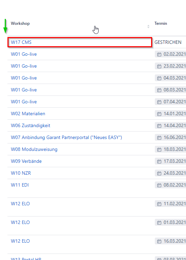The height and width of the screenshot is (260, 186).
Task: Click calendar icon next to 24.03.2021
Action: coord(159,173)
